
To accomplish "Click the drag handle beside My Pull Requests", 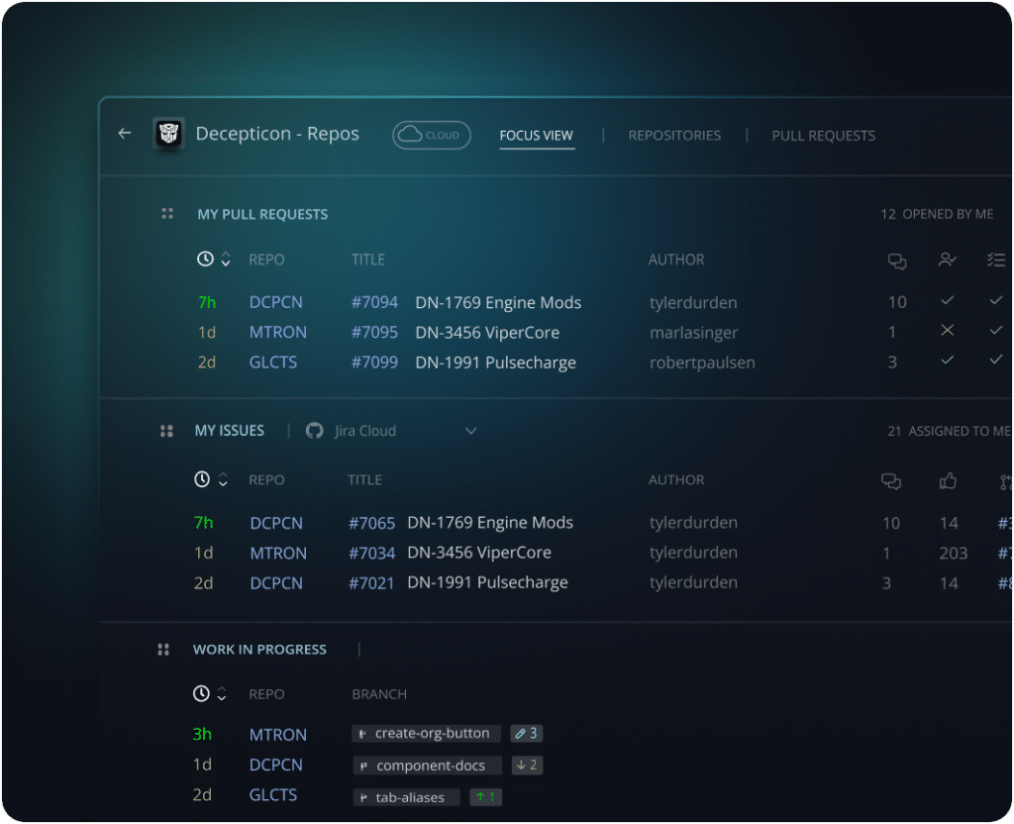I will coord(166,214).
